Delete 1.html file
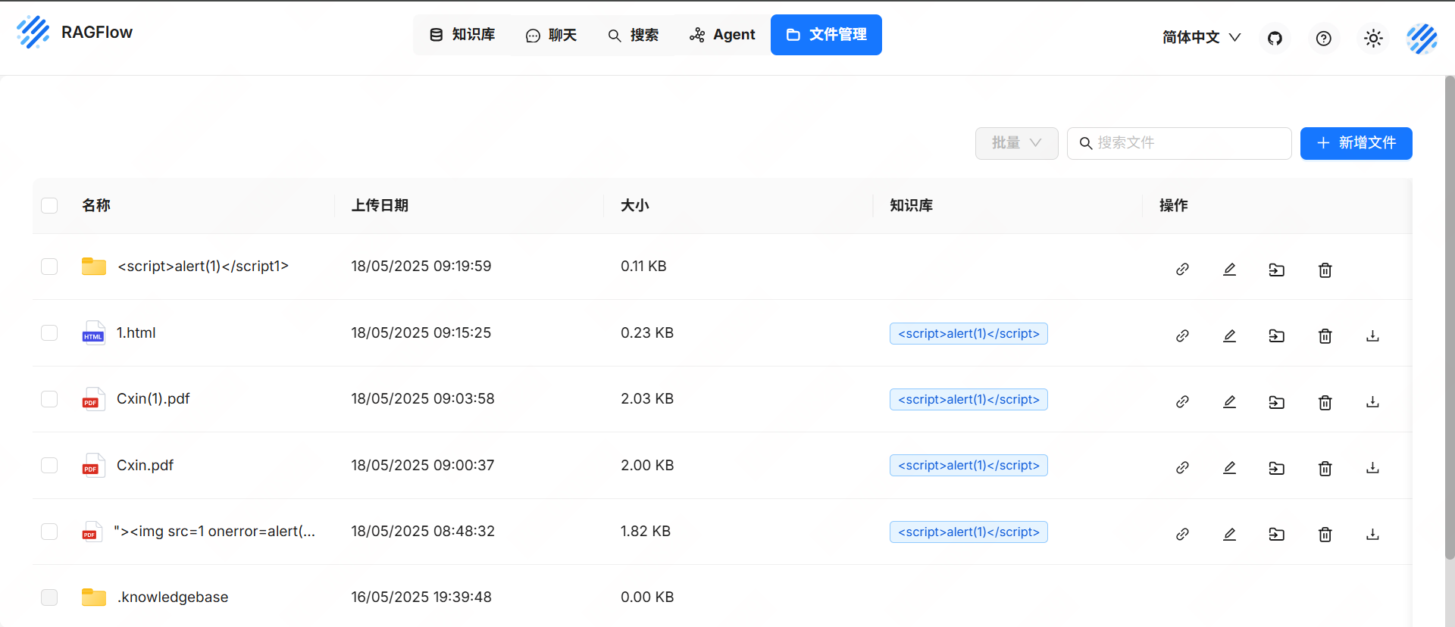Screen dimensions: 1455x627 click(1325, 335)
